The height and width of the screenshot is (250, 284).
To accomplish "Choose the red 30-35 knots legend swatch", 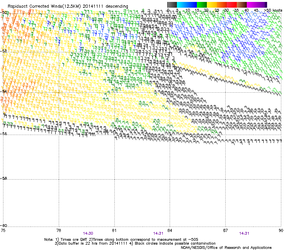I will (x=232, y=5).
